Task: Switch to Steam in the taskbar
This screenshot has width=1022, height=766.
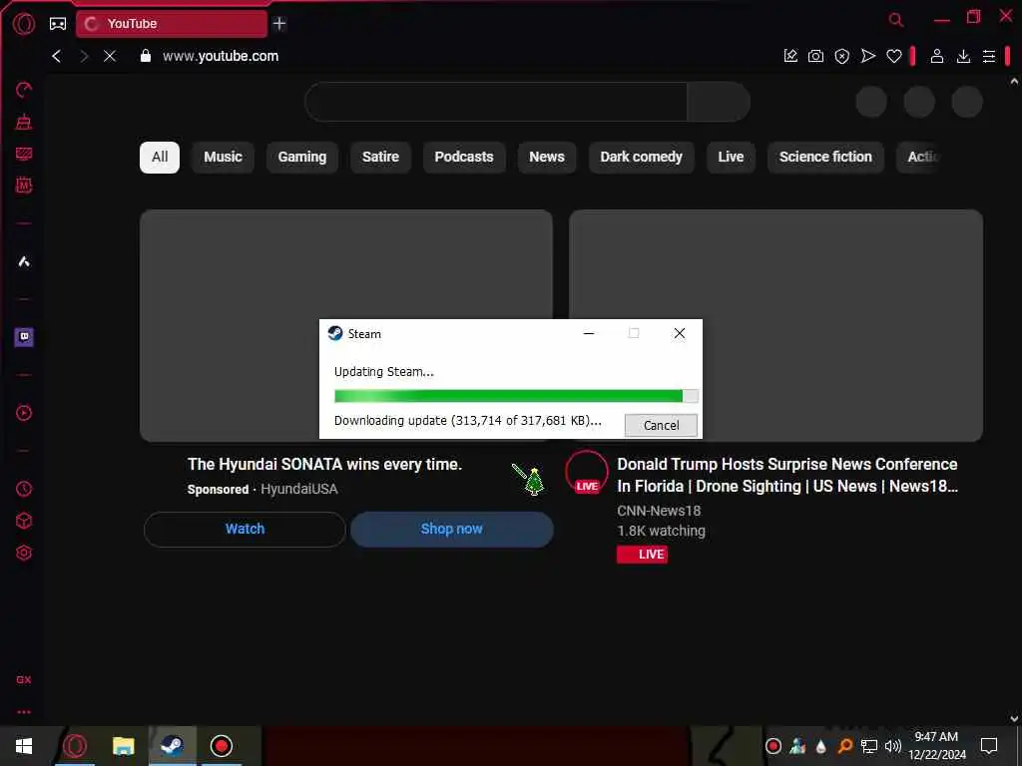Action: 172,746
